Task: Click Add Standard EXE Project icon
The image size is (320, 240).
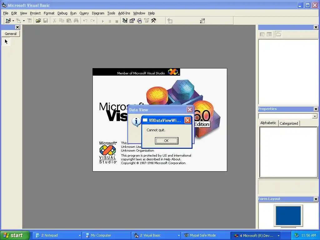Action: pyautogui.click(x=8, y=21)
